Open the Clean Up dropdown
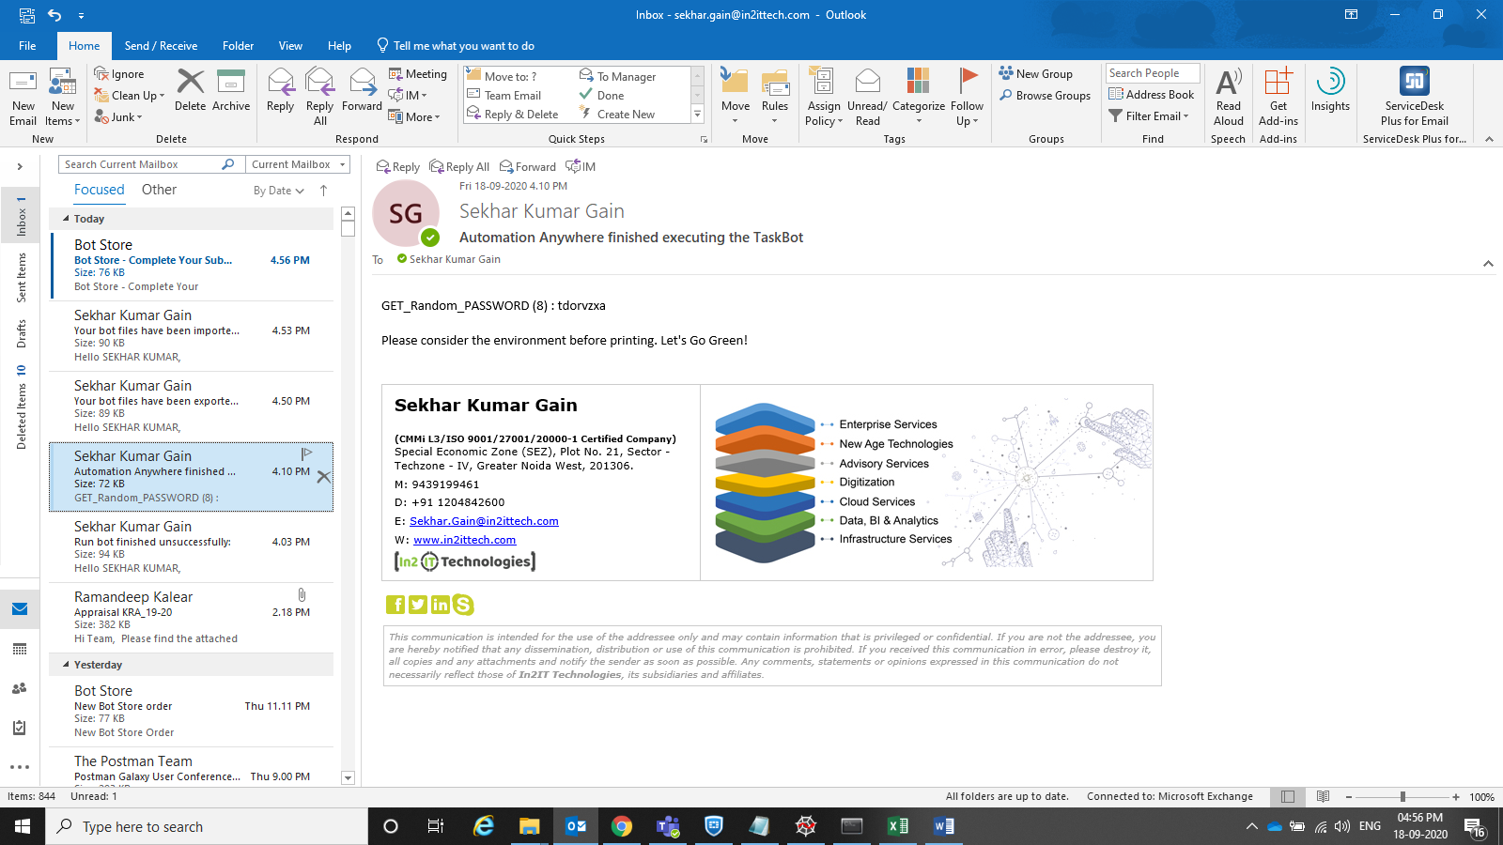Screen dimensions: 1503x845 pyautogui.click(x=130, y=96)
